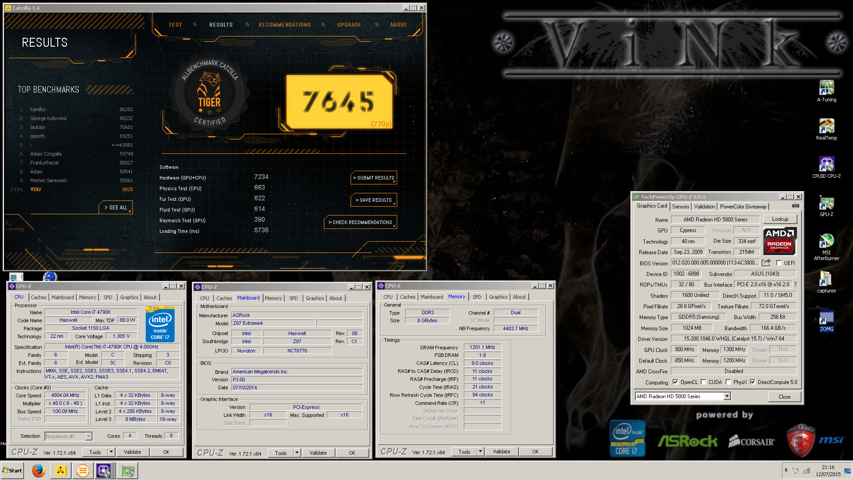The height and width of the screenshot is (480, 853).
Task: Open the RECOMMENDATIONS tab in Catzilla
Action: tap(285, 25)
